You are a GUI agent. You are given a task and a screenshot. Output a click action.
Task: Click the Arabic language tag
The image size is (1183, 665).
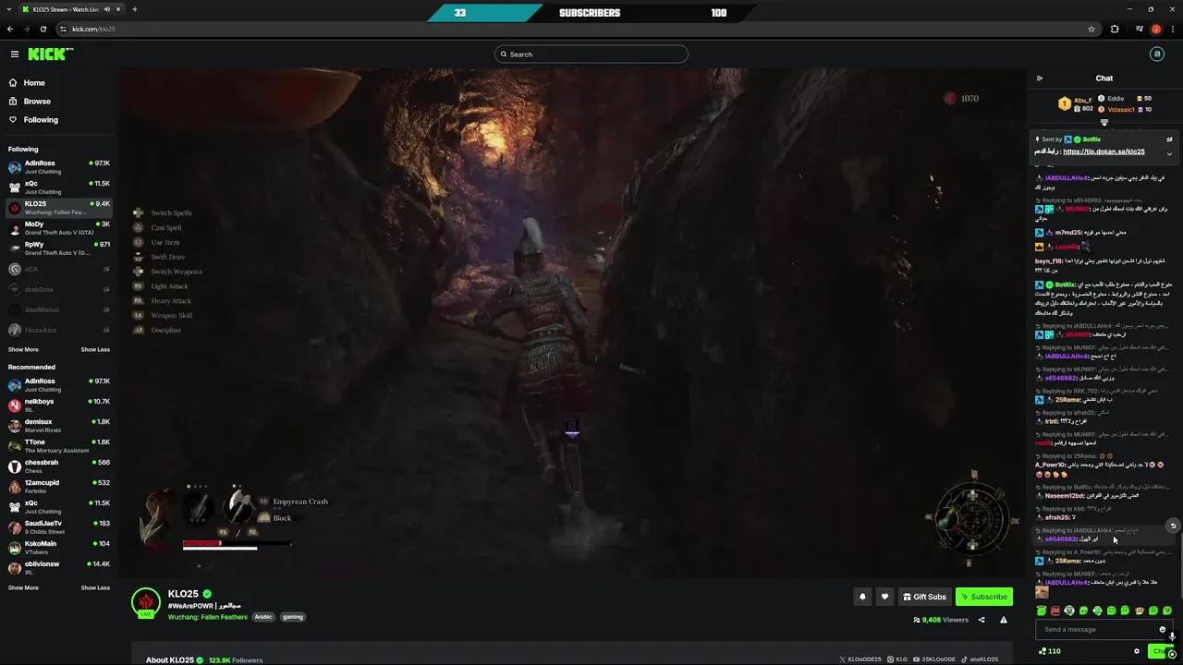263,617
